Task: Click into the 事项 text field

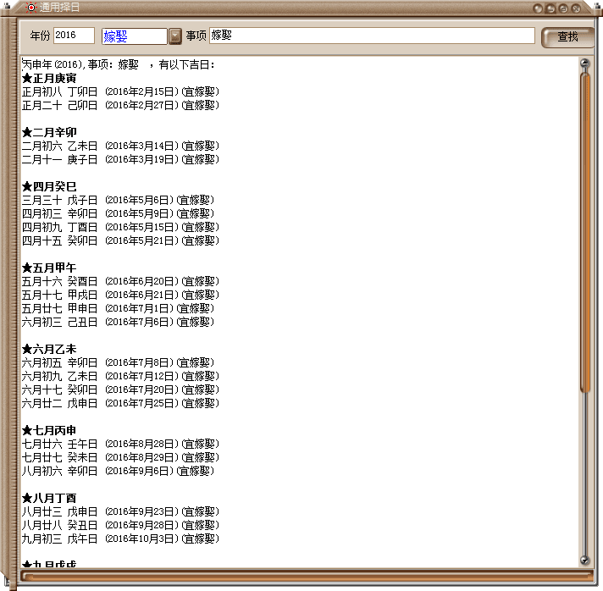Action: click(x=372, y=36)
